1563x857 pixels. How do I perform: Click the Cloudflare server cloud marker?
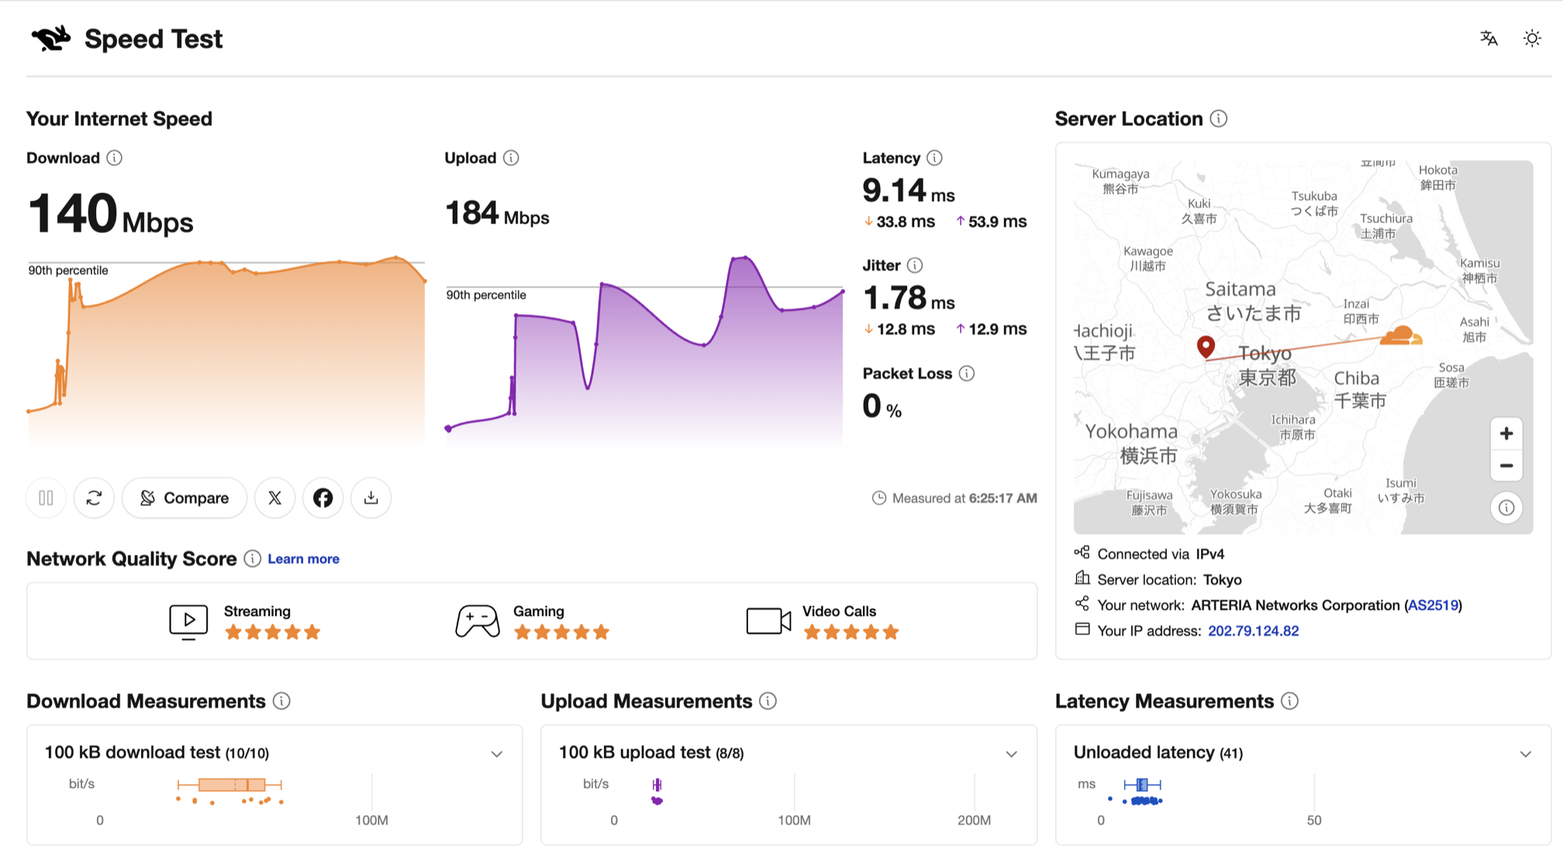pyautogui.click(x=1400, y=335)
